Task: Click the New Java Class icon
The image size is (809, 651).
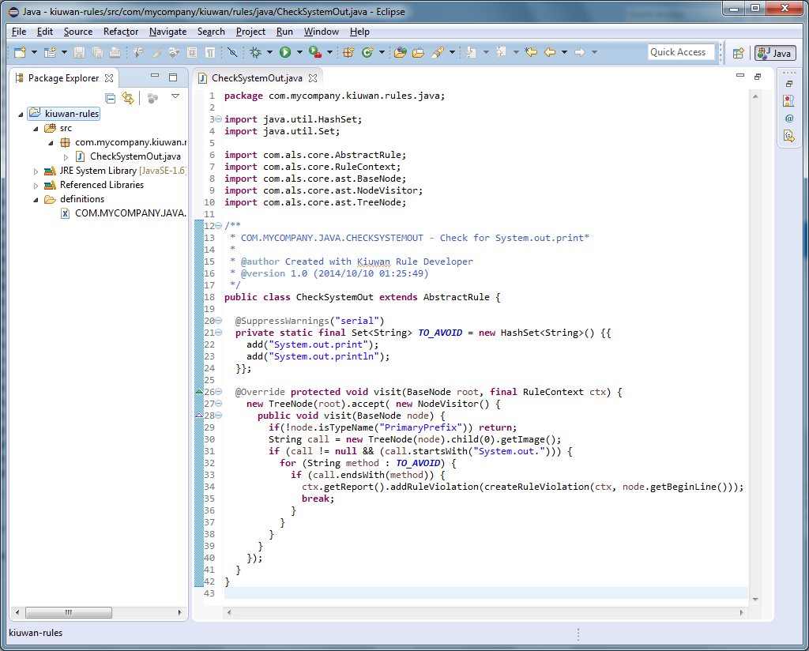Action: [367, 52]
